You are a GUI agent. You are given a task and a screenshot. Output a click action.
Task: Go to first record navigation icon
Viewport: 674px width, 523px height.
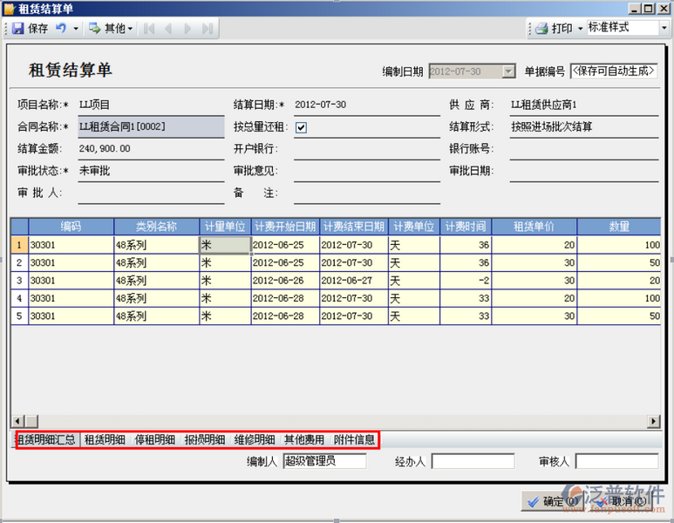(x=149, y=29)
